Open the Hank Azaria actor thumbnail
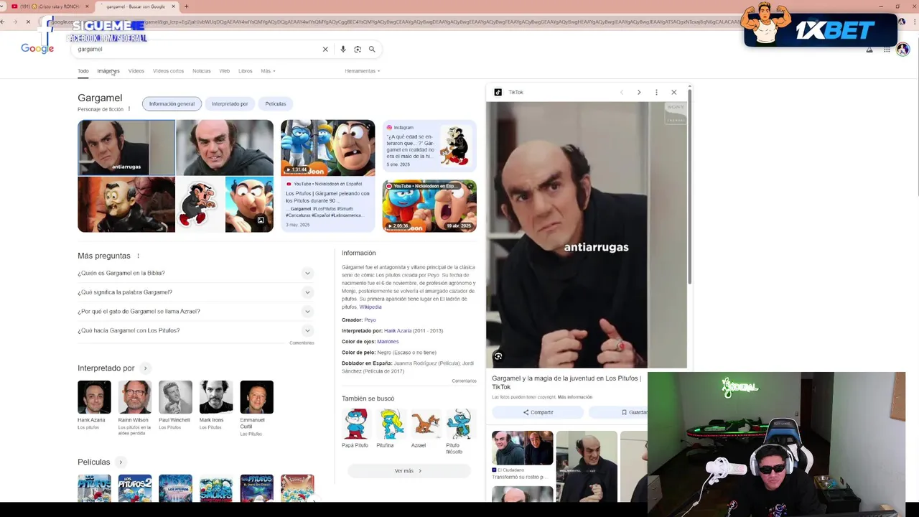Screen dimensions: 919x517 pyautogui.click(x=94, y=397)
